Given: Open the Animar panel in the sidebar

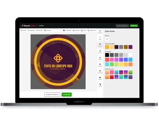Looking at the screenshot, I should click(x=100, y=85).
